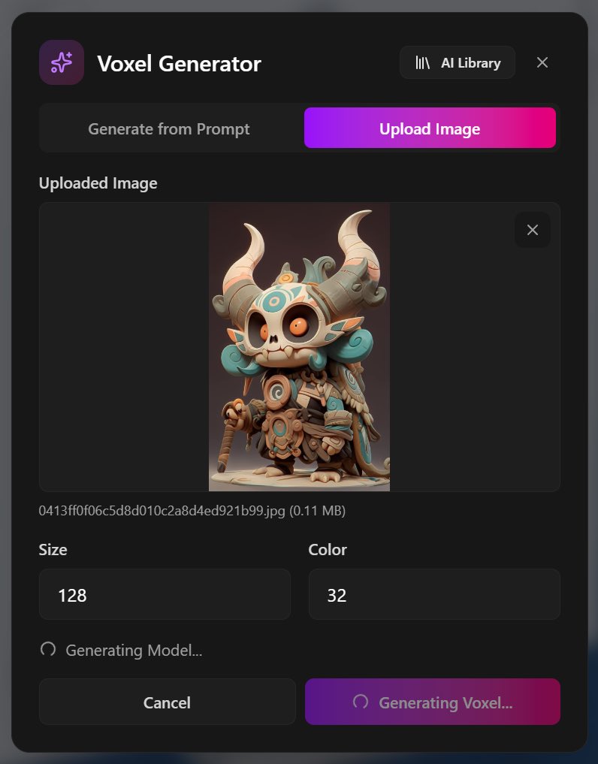Image resolution: width=598 pixels, height=764 pixels.
Task: Switch to Generate from Prompt tab
Action: pos(168,128)
